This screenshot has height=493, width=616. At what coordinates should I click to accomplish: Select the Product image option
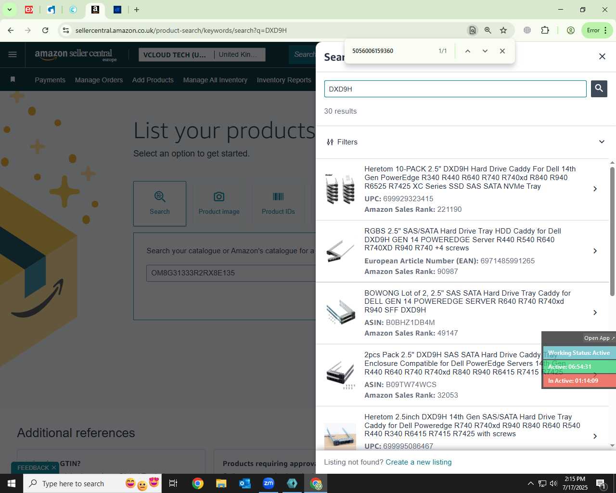pos(219,204)
